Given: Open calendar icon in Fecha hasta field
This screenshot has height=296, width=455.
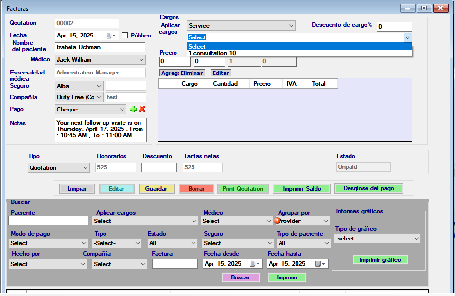Looking at the screenshot, I should [318, 264].
